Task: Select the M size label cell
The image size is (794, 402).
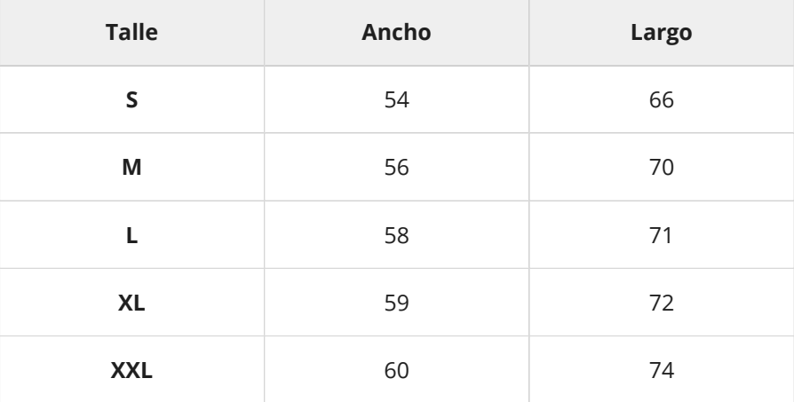Action: 131,167
